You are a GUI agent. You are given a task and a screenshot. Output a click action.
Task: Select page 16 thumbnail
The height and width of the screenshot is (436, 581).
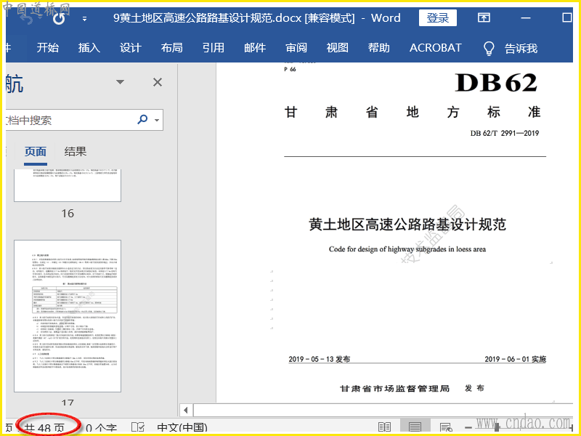click(x=68, y=185)
